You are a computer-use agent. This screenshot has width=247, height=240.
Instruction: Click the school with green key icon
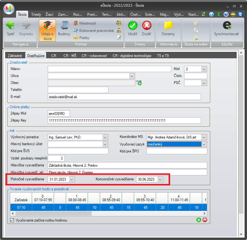196,38
